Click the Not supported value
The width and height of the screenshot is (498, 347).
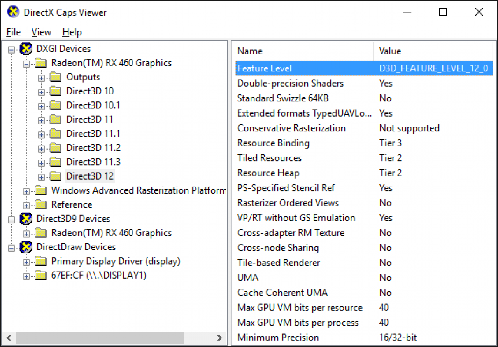pos(409,128)
